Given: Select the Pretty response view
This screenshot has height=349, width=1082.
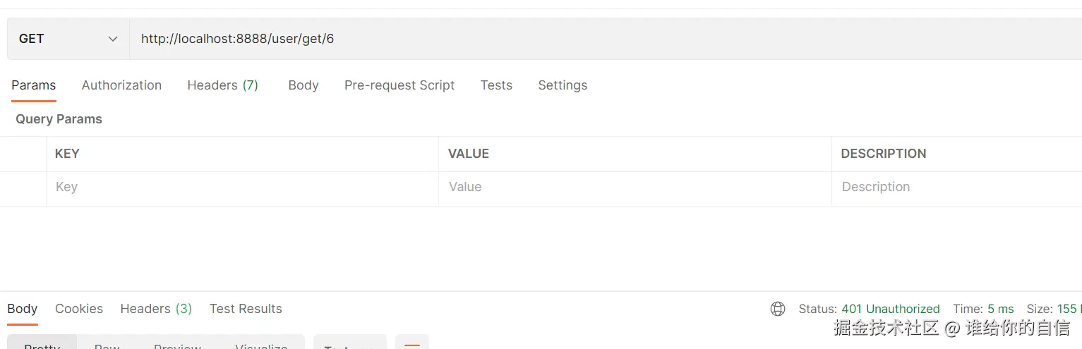Looking at the screenshot, I should (42, 344).
